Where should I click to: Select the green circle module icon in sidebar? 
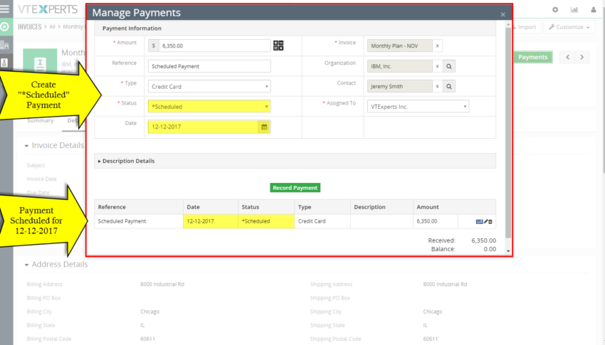tap(5, 26)
